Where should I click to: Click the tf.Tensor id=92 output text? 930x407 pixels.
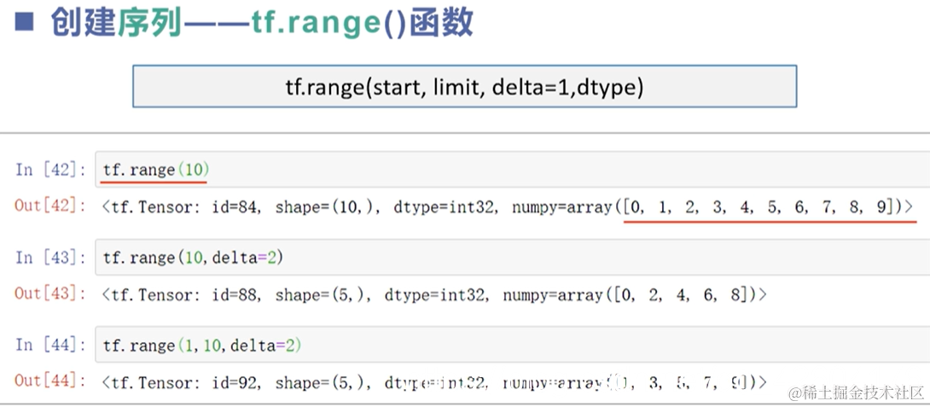coord(434,381)
